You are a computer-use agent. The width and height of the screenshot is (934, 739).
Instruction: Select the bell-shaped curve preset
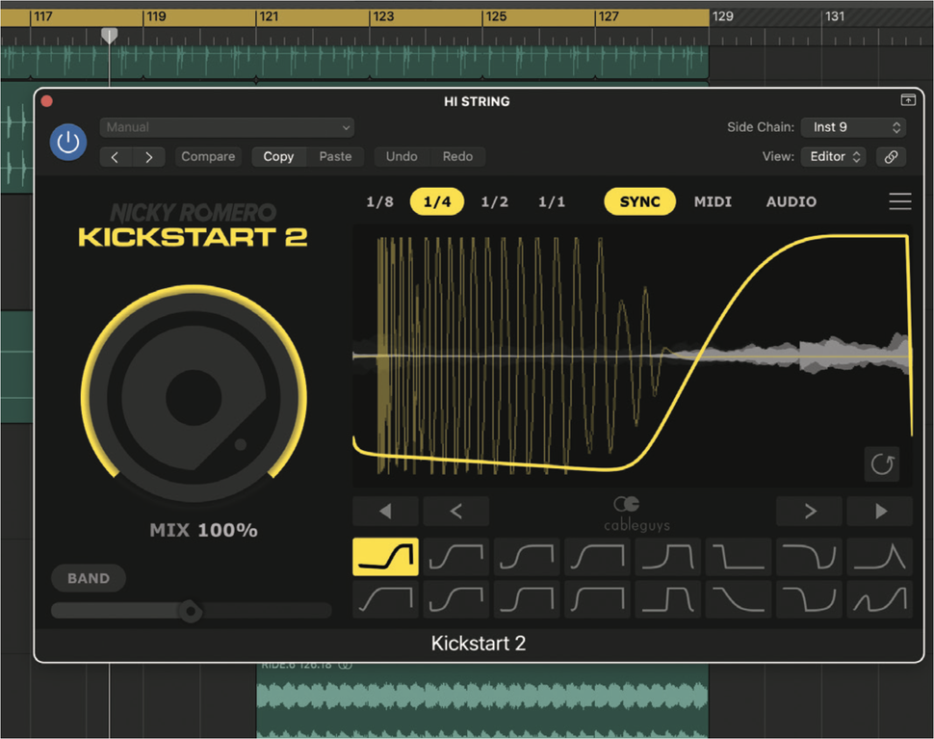tap(878, 556)
